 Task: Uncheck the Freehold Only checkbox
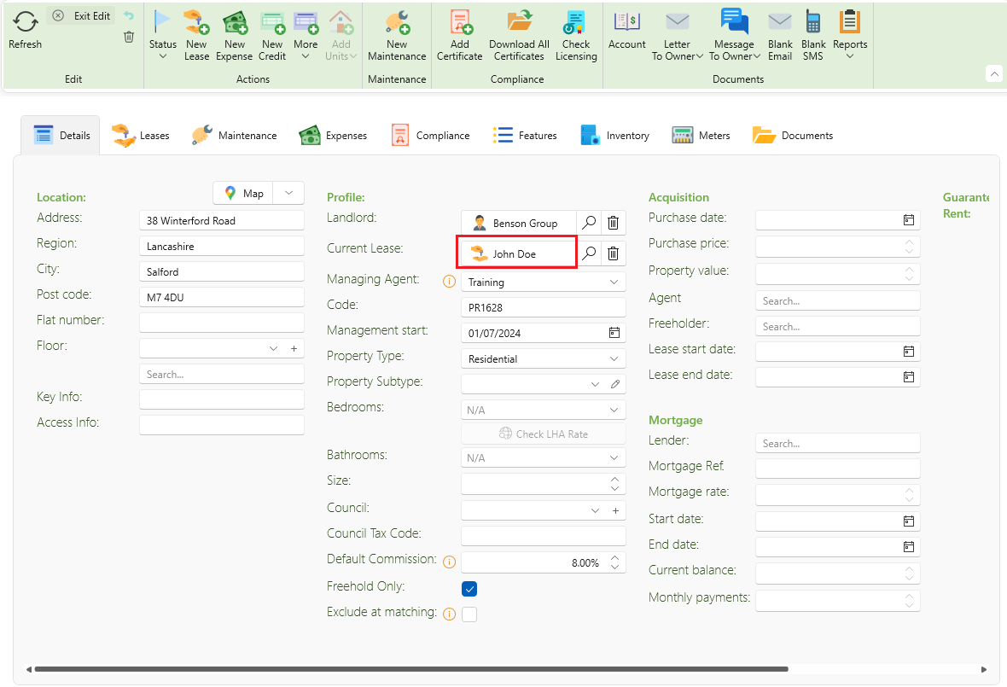point(469,589)
